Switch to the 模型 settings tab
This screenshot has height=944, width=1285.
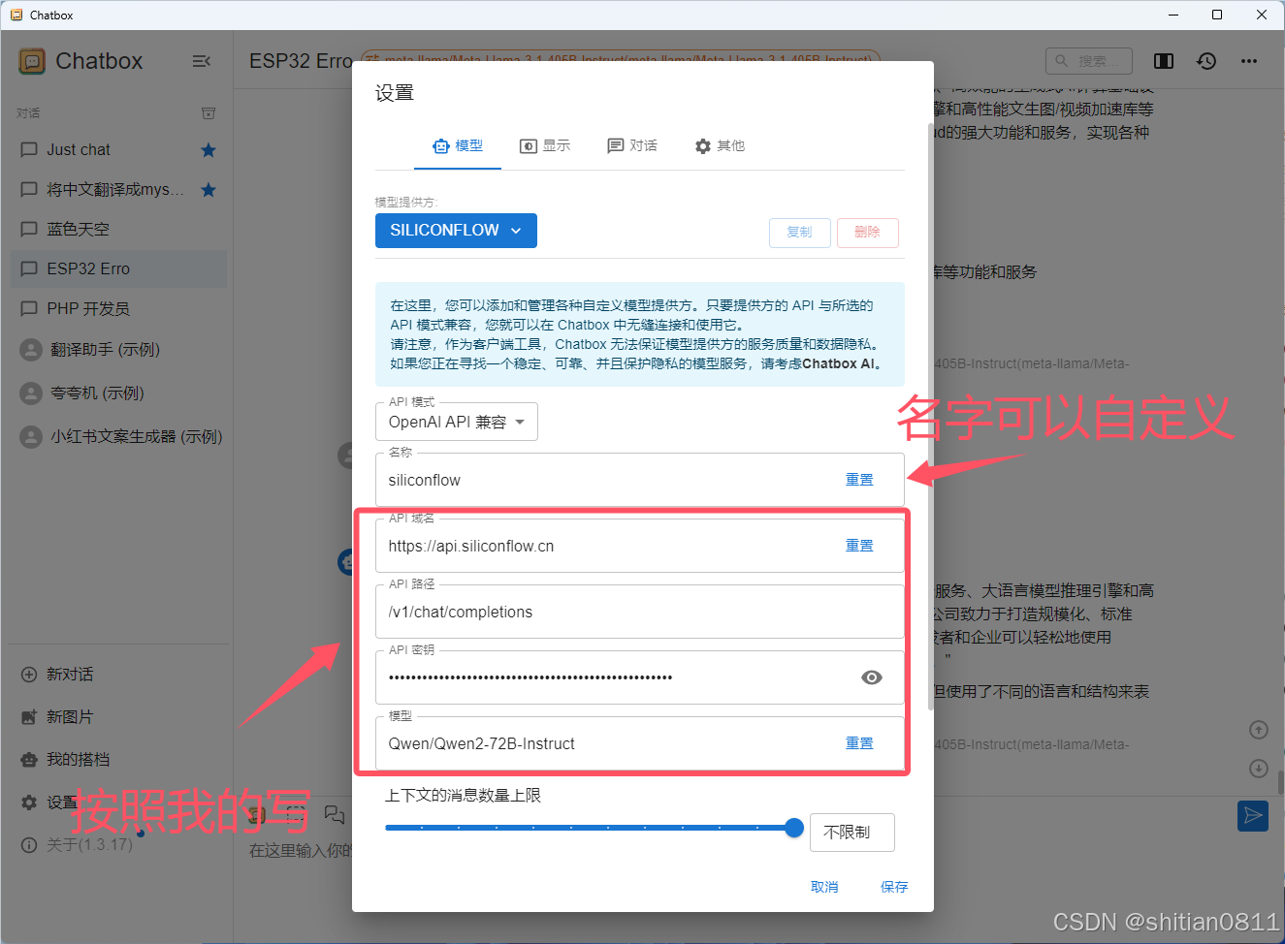458,146
